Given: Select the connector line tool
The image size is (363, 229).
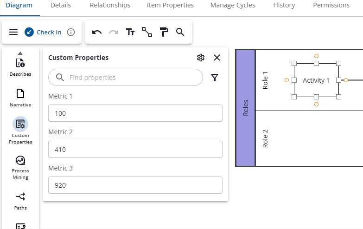Looking at the screenshot, I should pyautogui.click(x=147, y=32).
